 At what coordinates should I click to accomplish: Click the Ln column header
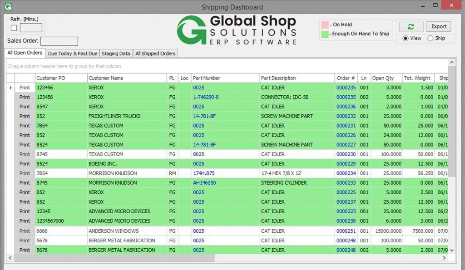click(x=364, y=78)
